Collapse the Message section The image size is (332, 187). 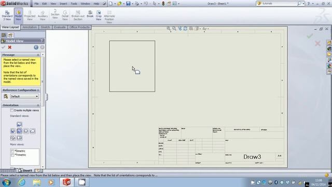[38, 55]
